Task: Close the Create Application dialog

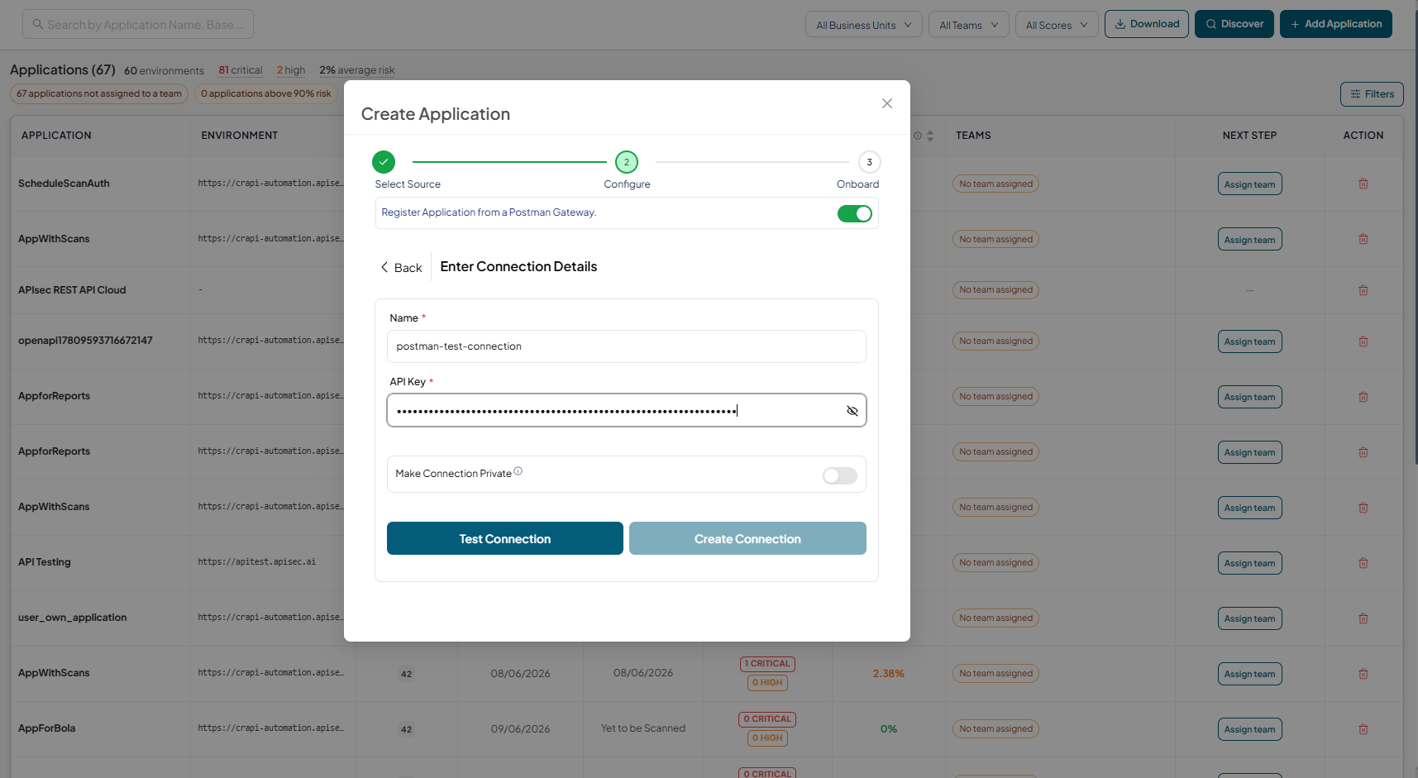Action: [x=887, y=103]
